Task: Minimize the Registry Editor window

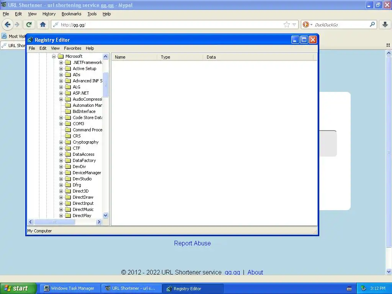Action: 295,40
